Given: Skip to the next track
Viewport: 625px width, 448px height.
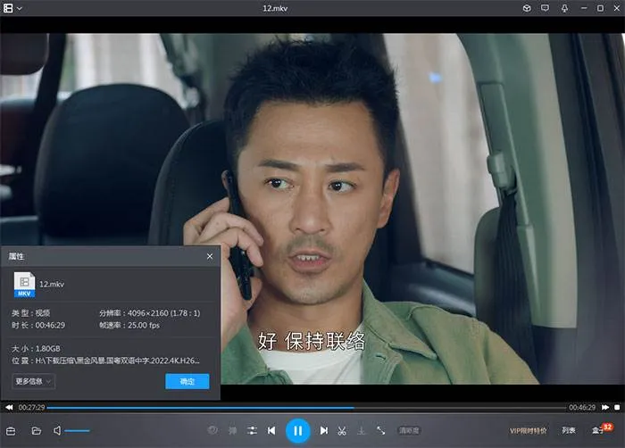Looking at the screenshot, I should pyautogui.click(x=323, y=430).
